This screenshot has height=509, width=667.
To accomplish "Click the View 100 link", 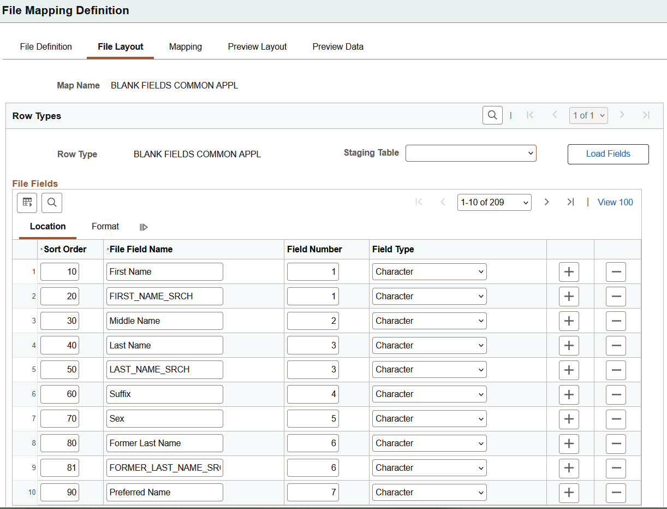I will pos(615,202).
